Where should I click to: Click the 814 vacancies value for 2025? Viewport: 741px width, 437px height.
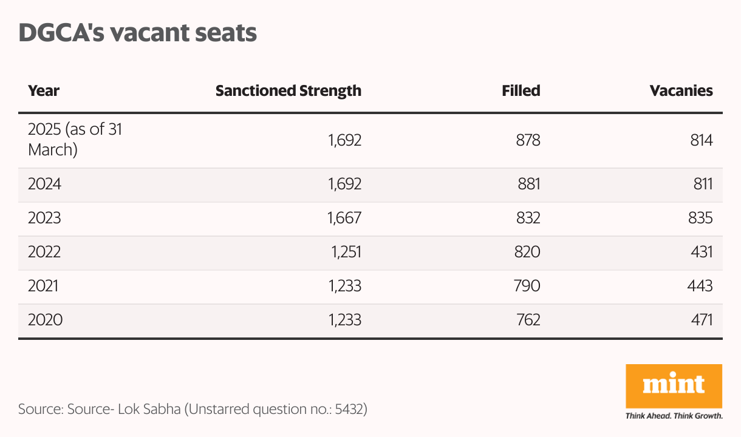click(x=700, y=140)
